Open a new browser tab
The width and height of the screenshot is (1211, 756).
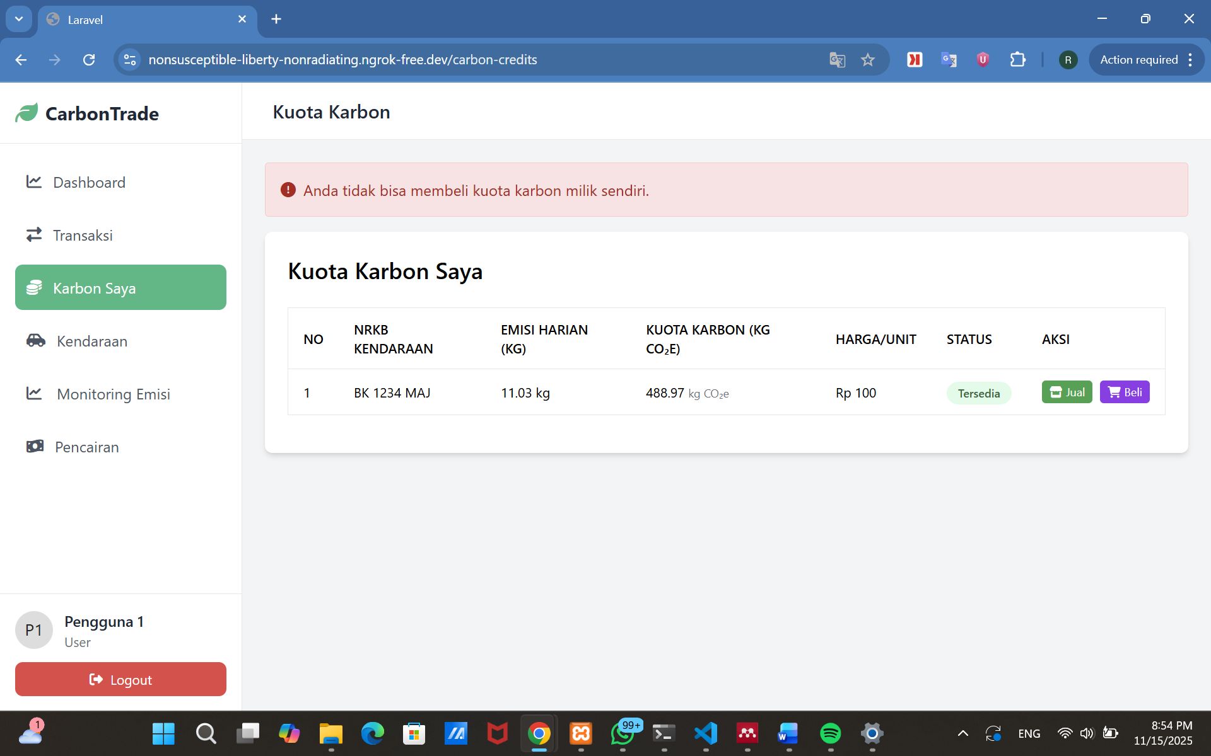pyautogui.click(x=276, y=20)
